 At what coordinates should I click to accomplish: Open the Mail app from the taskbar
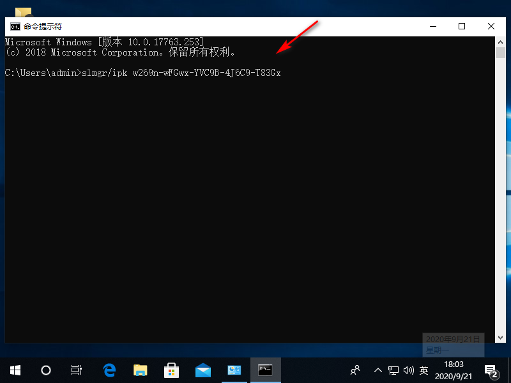[202, 370]
